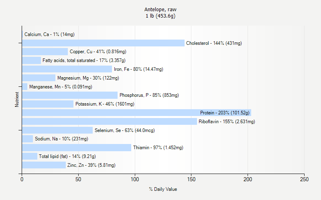Viewport: 321px width, 200px height.
Task: Click the Zinc 39% bar
Action: [x=44, y=165]
